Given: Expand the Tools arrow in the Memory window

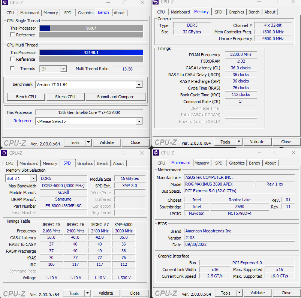Looking at the screenshot, I should [239, 142].
